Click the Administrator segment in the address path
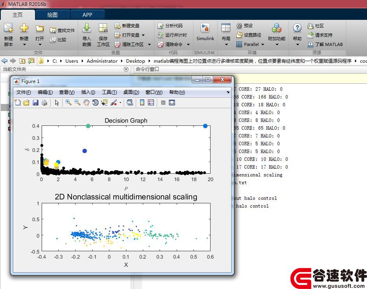The width and height of the screenshot is (367, 289). (102, 61)
